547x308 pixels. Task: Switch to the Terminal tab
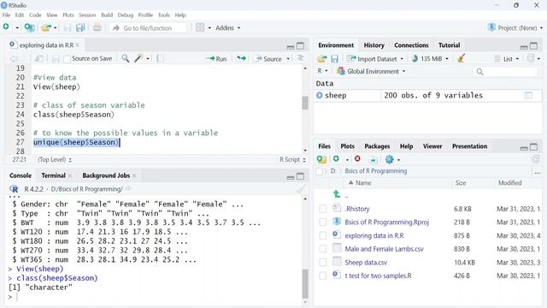point(53,175)
